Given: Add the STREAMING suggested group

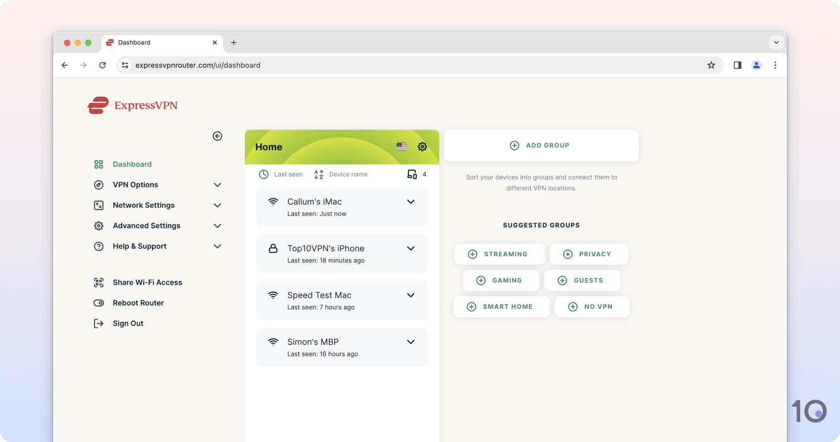Looking at the screenshot, I should click(499, 254).
